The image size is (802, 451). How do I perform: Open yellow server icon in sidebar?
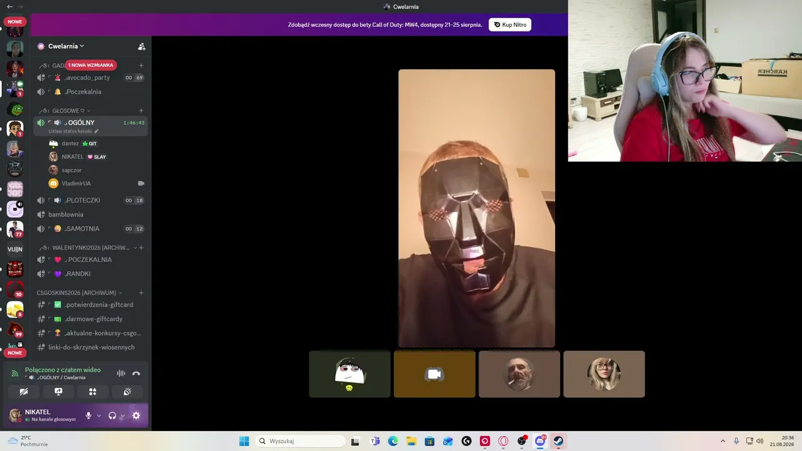click(15, 309)
